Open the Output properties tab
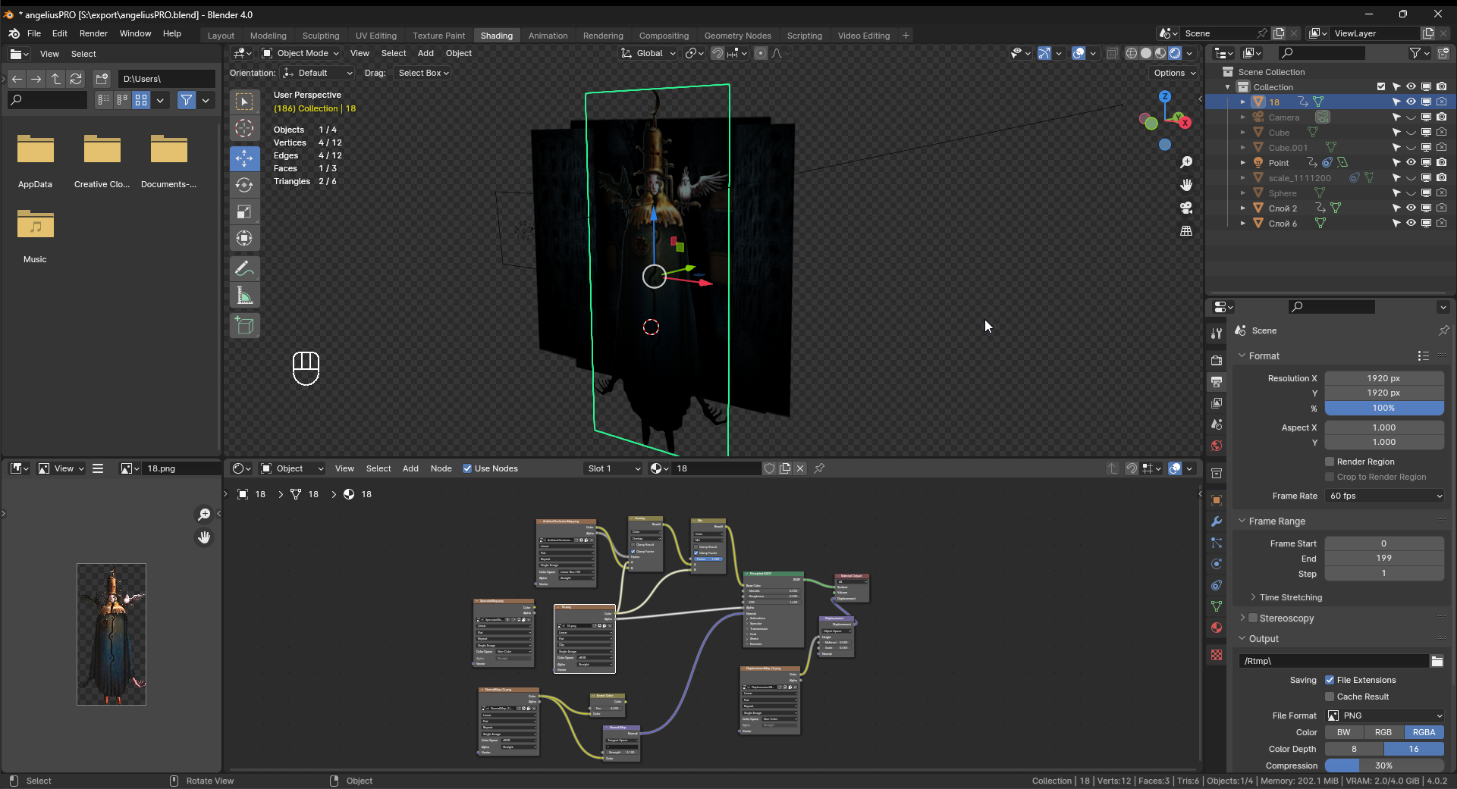 click(1217, 381)
